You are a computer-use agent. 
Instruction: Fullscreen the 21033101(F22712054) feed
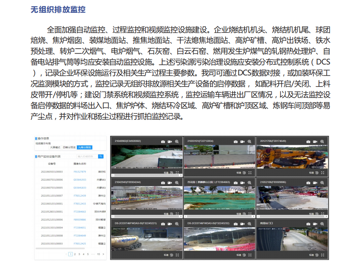tap(250, 173)
